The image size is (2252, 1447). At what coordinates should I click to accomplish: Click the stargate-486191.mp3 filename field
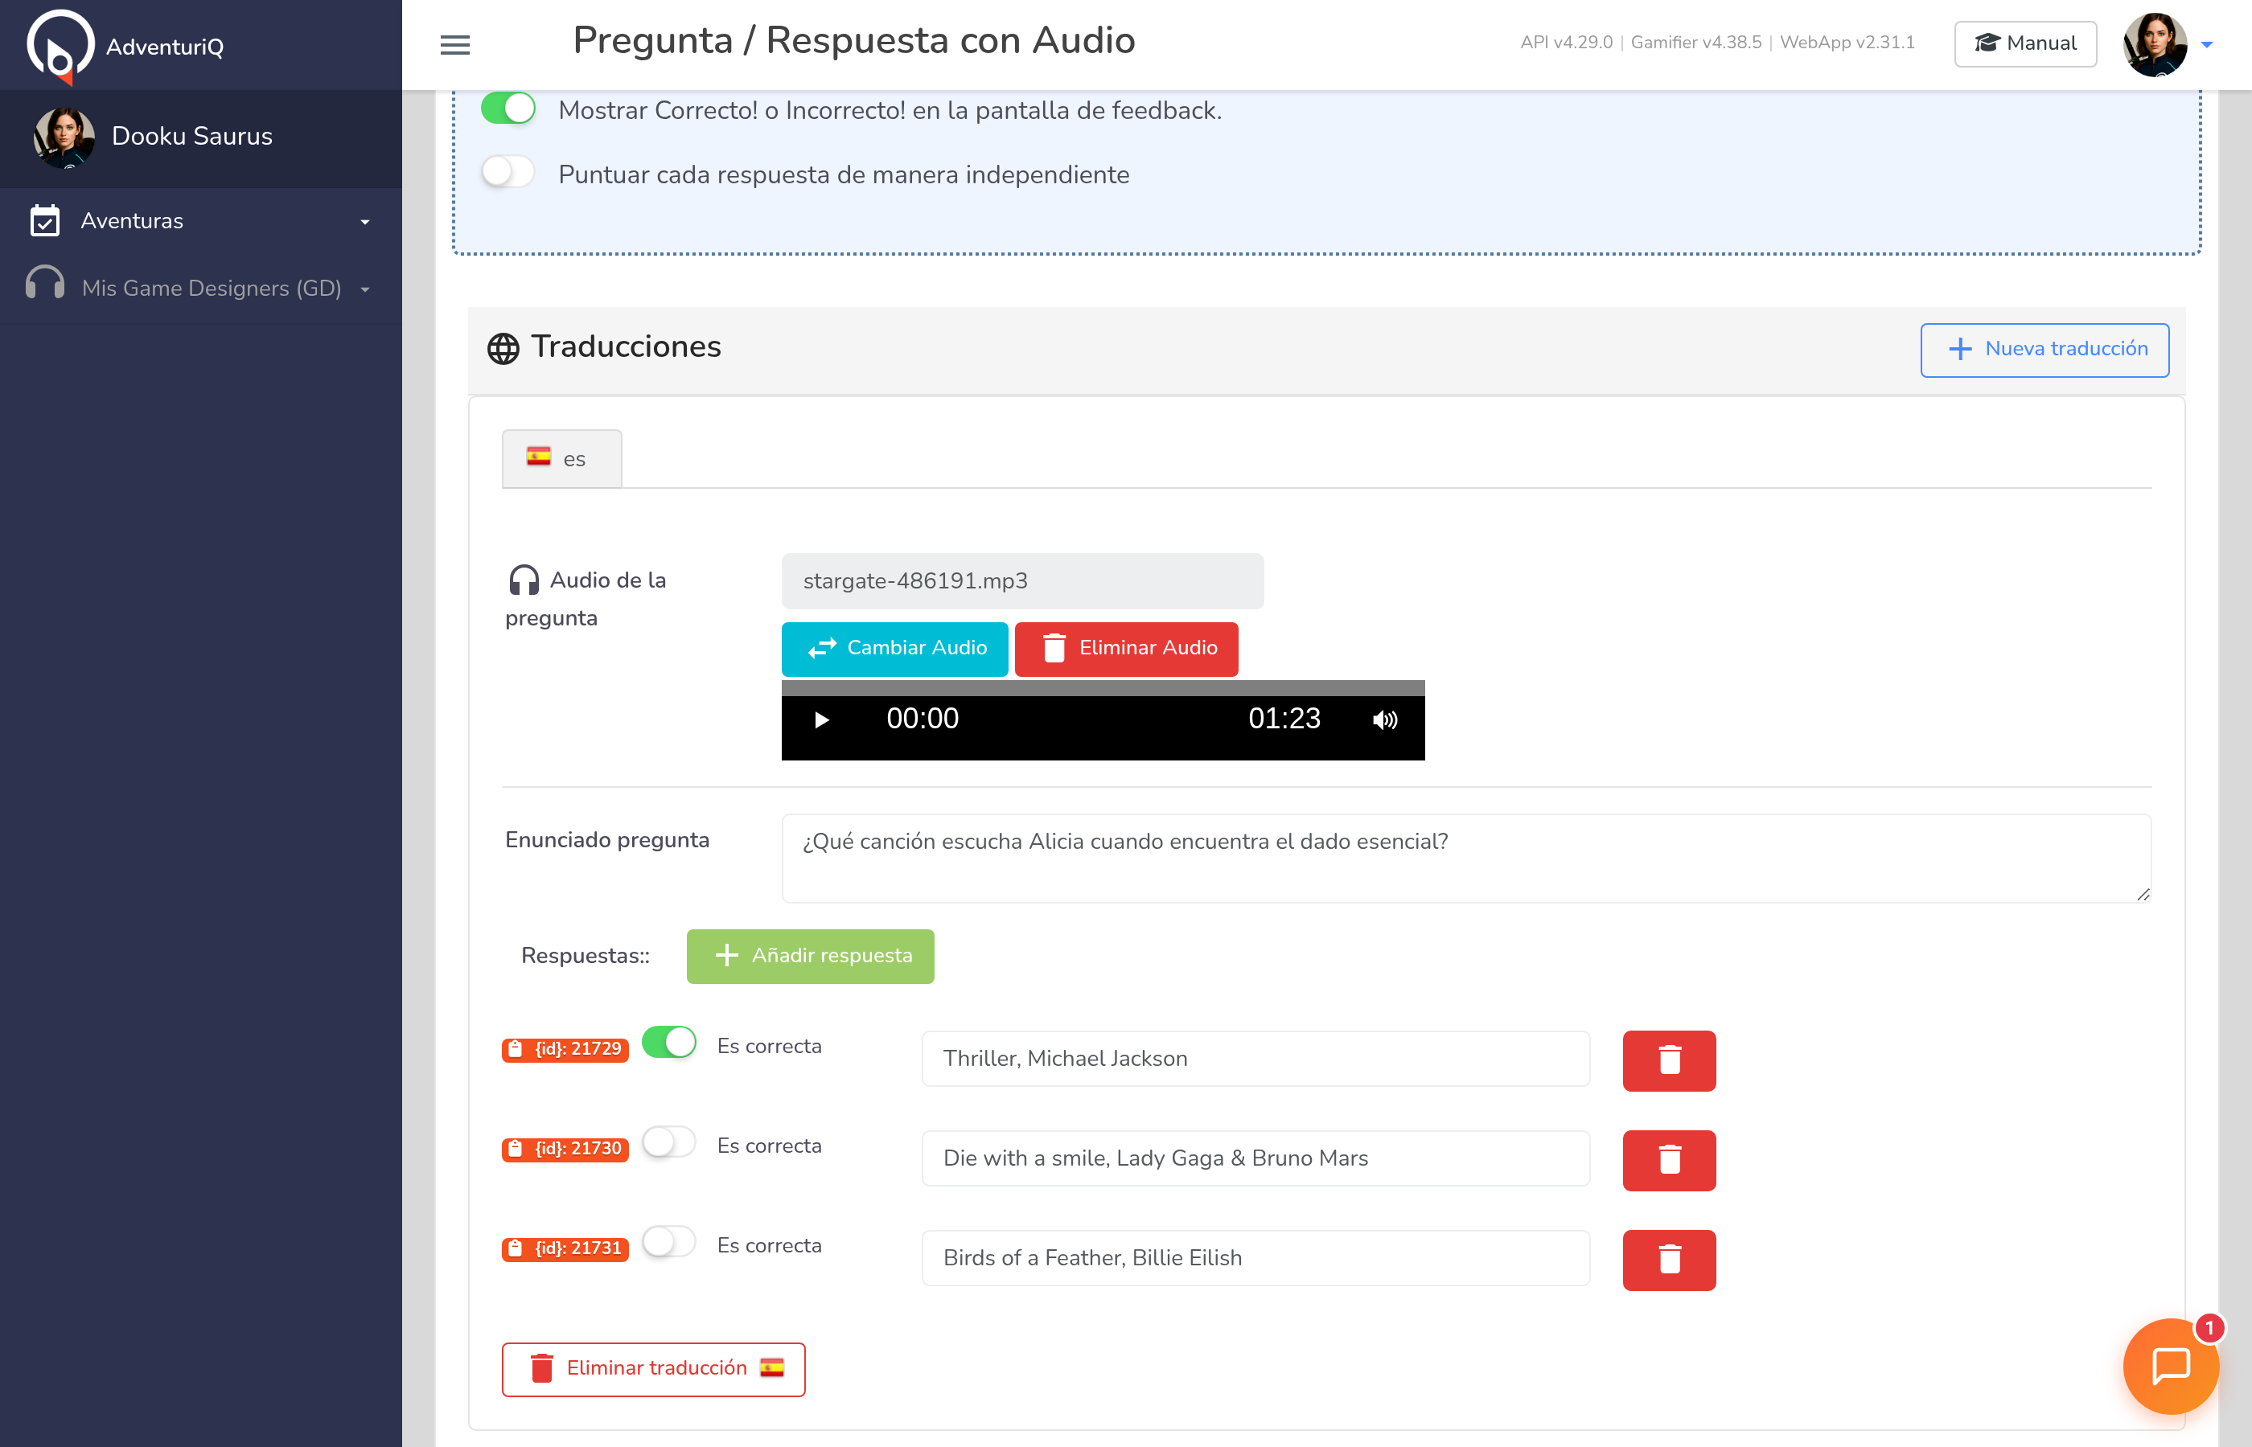pos(1022,580)
